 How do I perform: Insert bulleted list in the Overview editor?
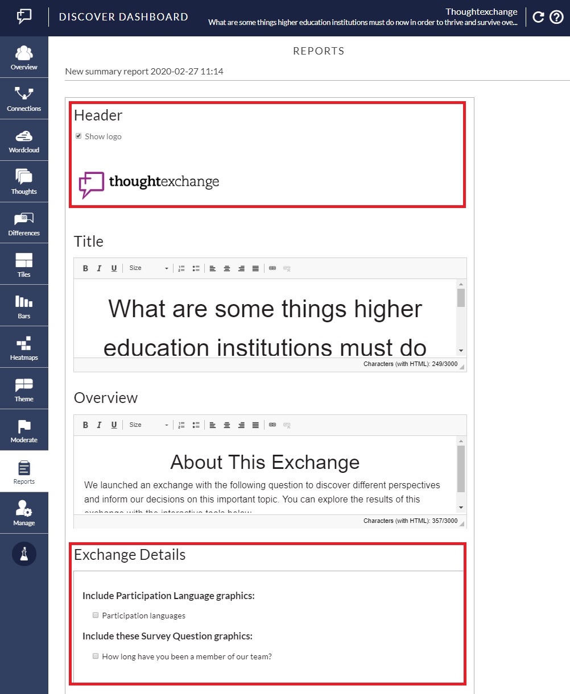(196, 425)
